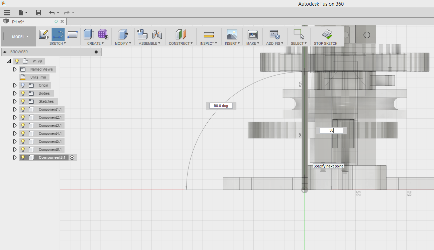
Task: Click the length input field showing 58
Action: coord(331,130)
